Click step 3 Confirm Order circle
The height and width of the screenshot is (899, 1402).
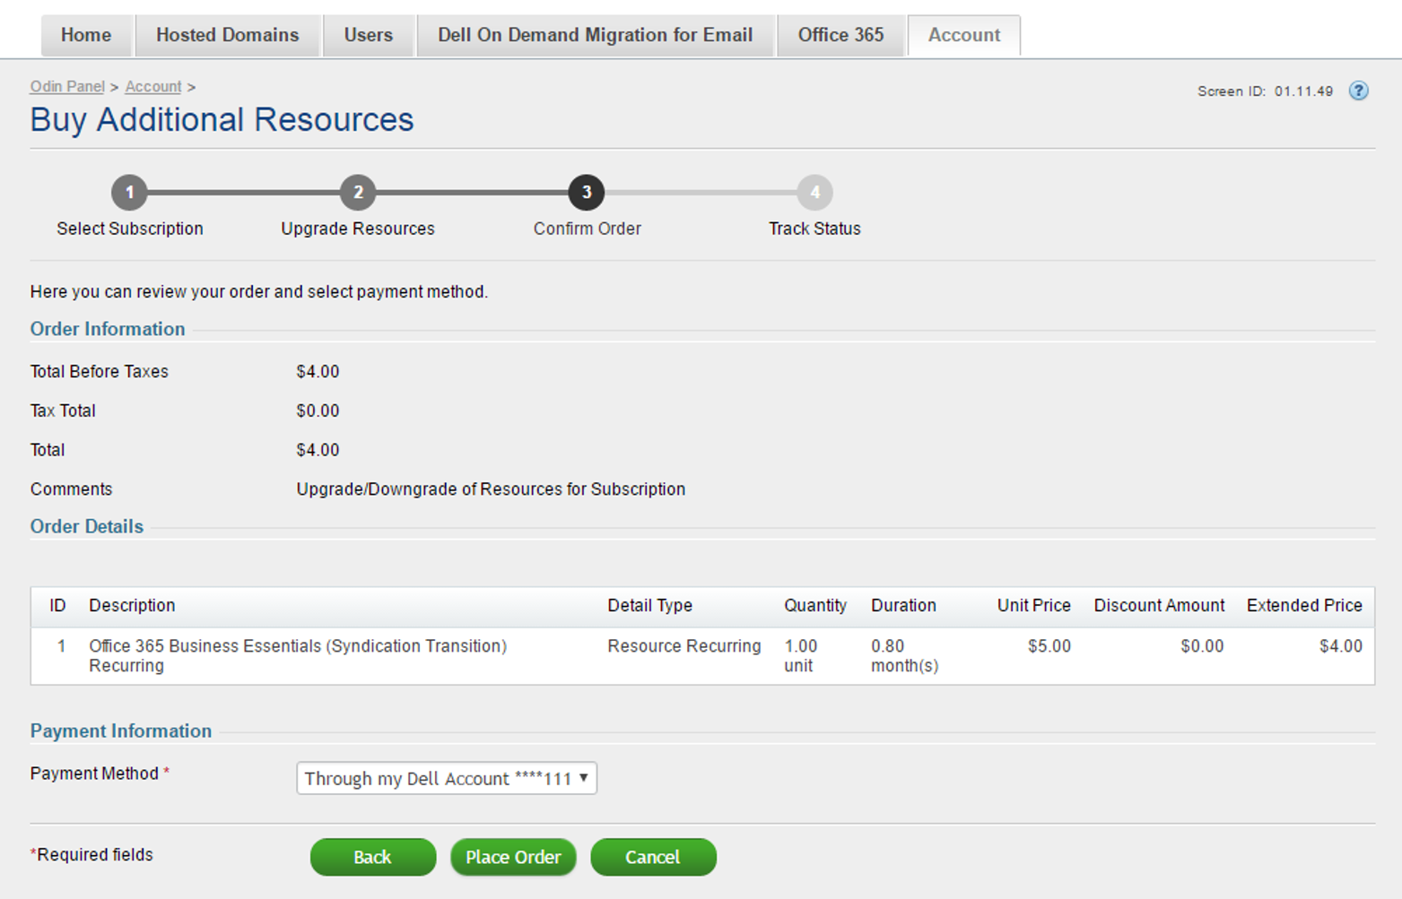tap(587, 192)
